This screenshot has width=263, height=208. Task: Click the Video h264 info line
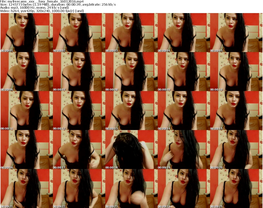click(x=42, y=11)
